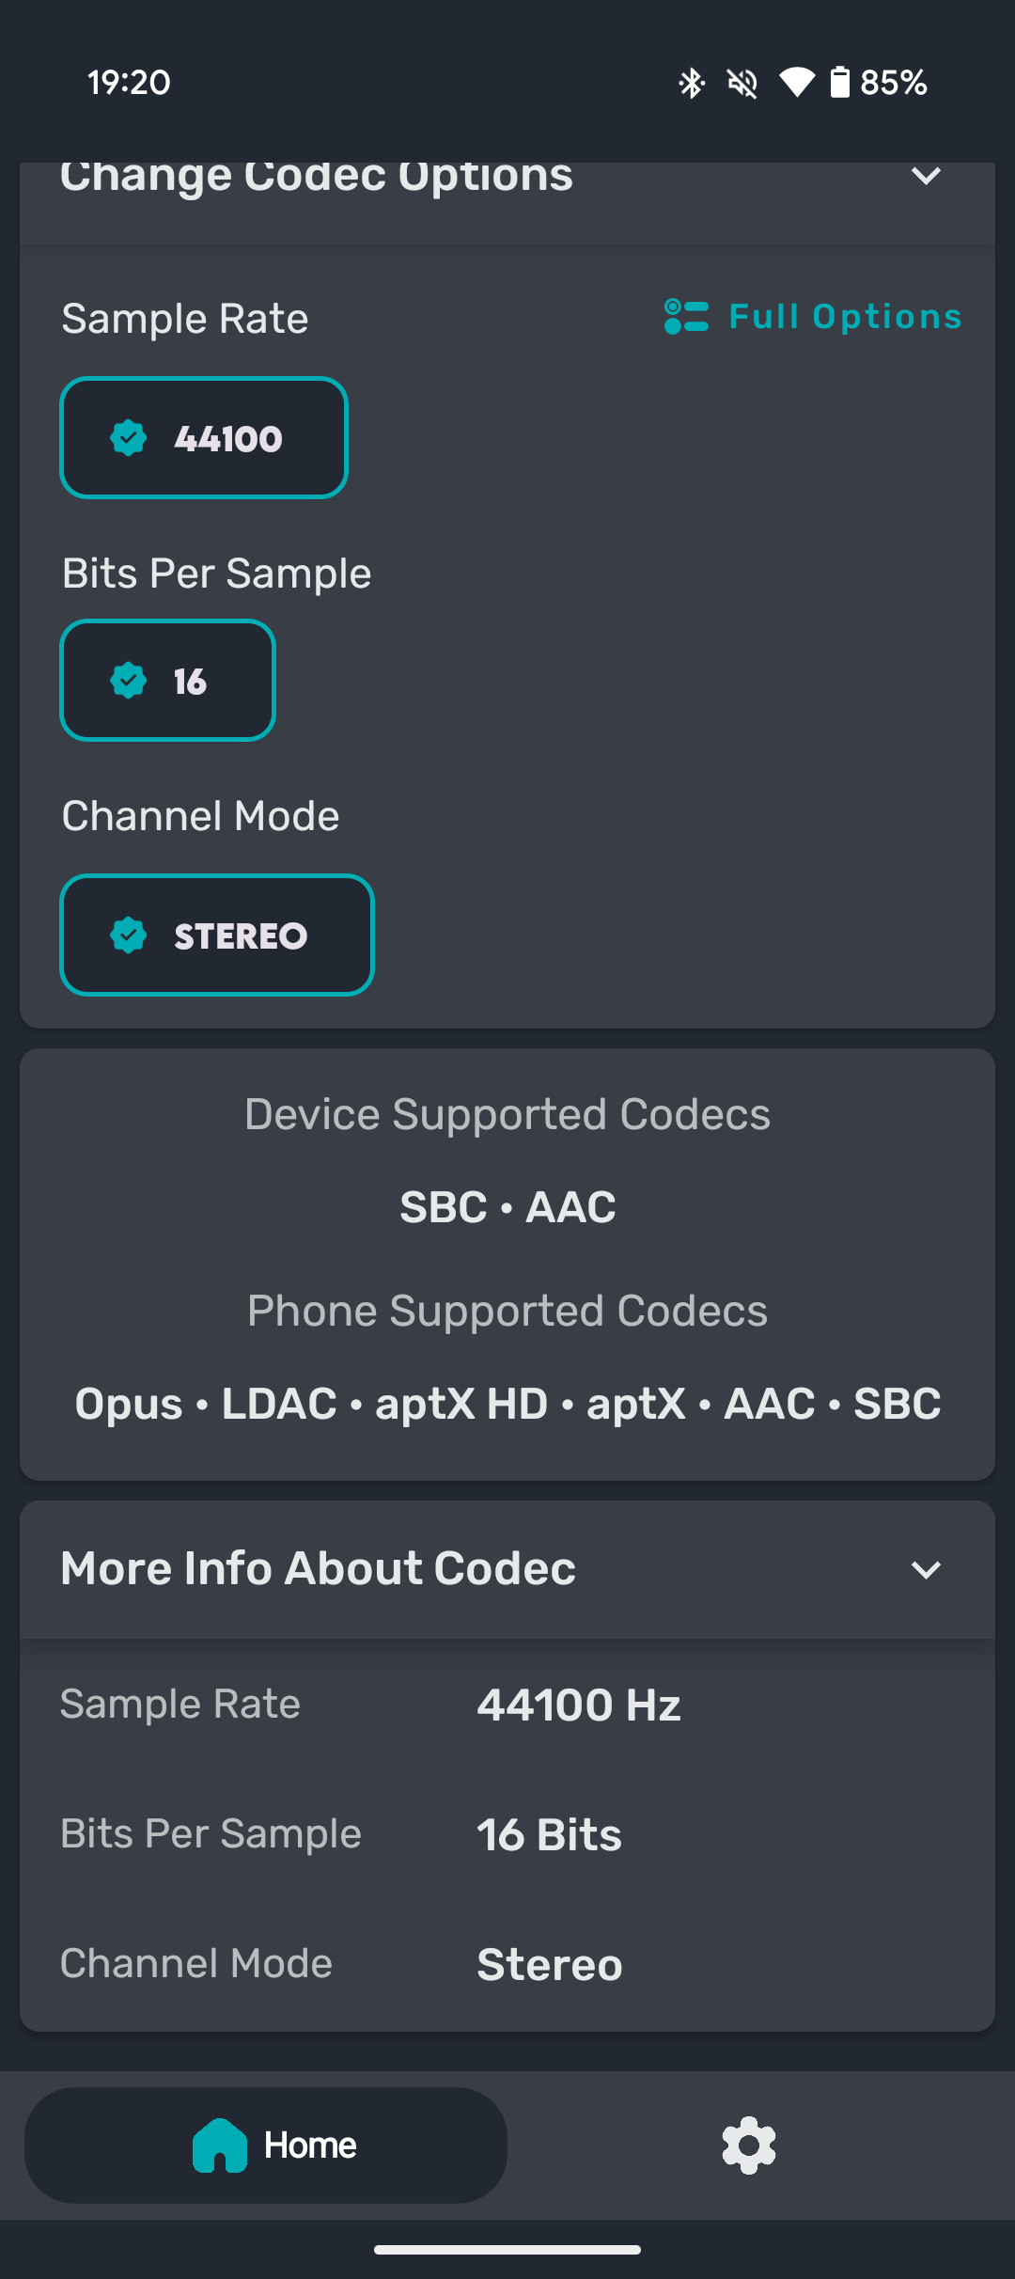Select the 44100 sample rate chip

click(x=204, y=438)
